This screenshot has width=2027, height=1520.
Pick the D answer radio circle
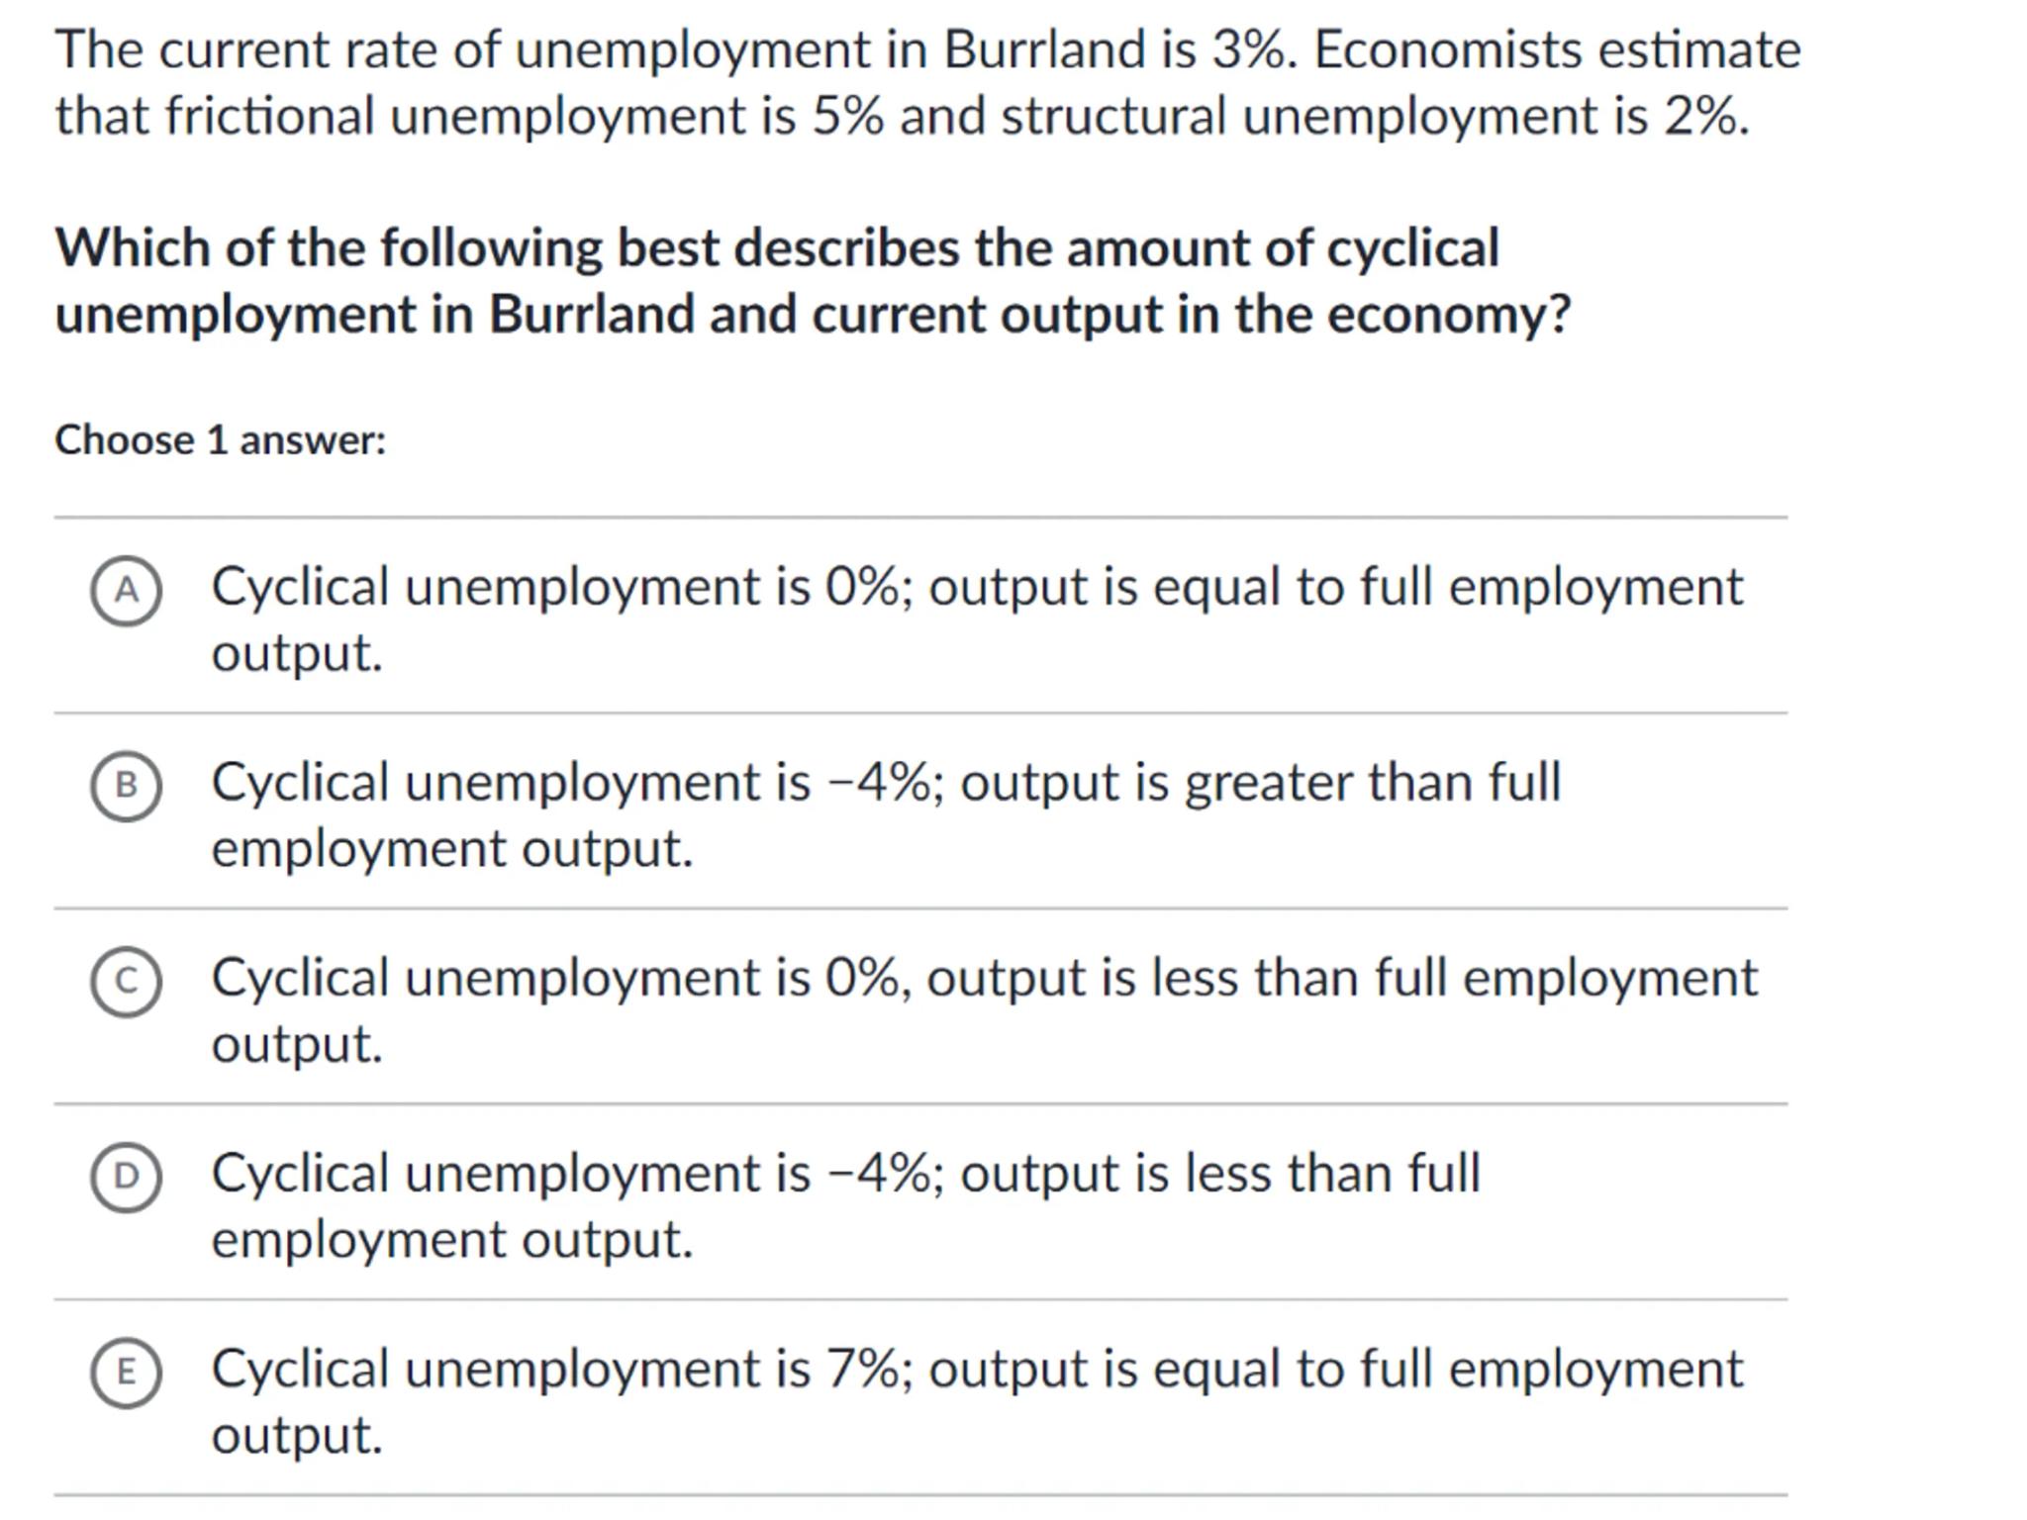coord(126,1177)
